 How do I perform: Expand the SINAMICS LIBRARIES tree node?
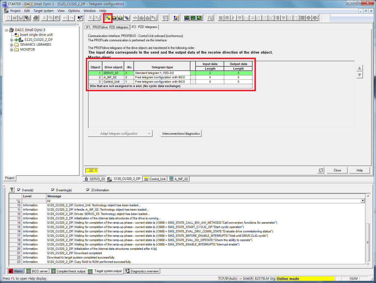pyautogui.click(x=12, y=45)
